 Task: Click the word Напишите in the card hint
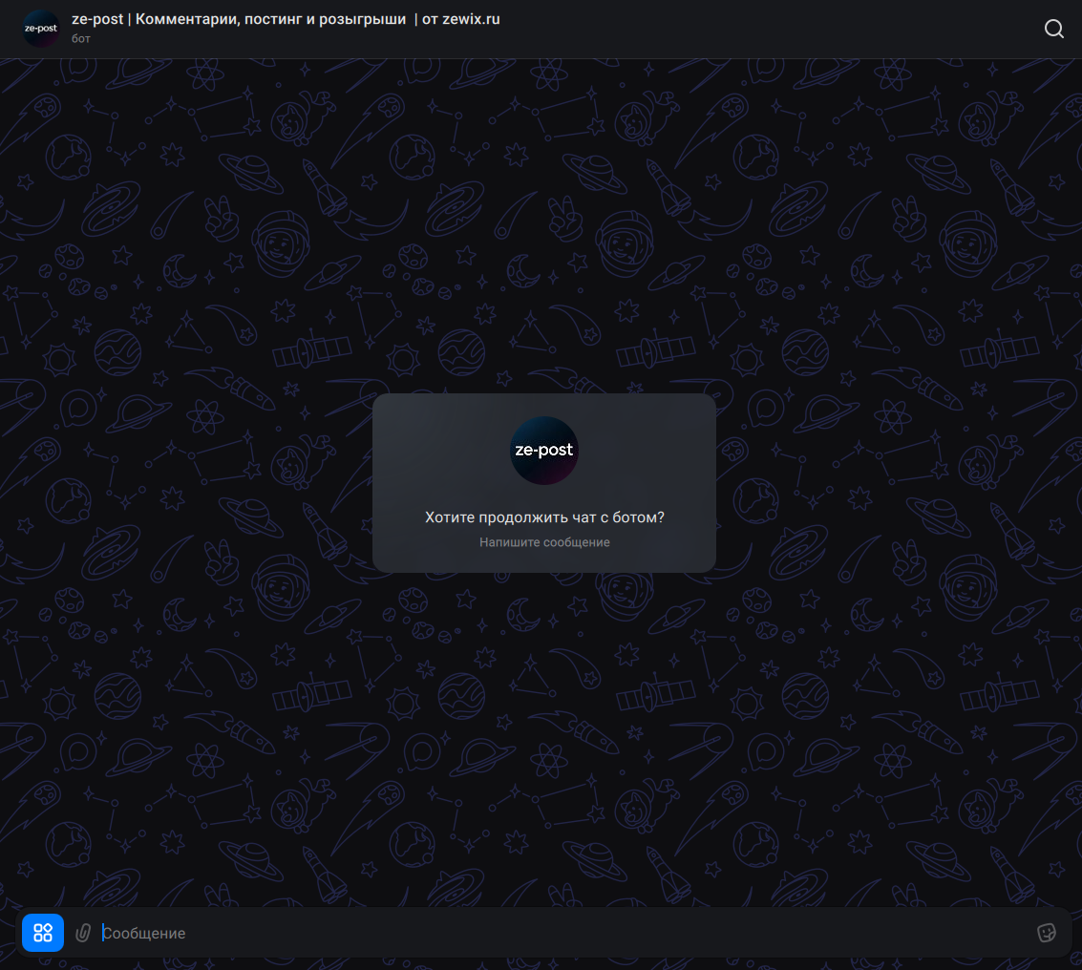510,542
